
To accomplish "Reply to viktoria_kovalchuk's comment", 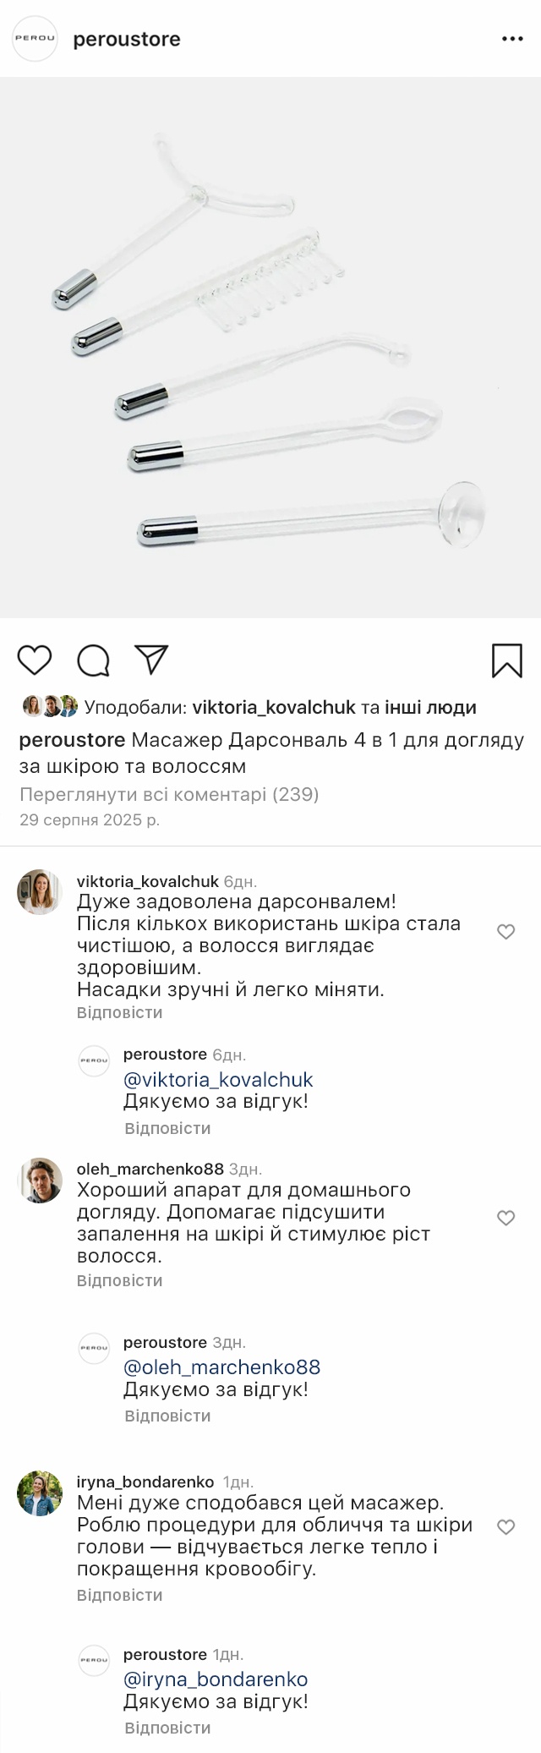I will point(119,1012).
